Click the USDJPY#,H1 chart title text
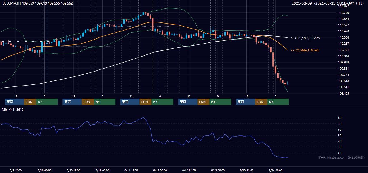368x173 pixels. click(37, 3)
